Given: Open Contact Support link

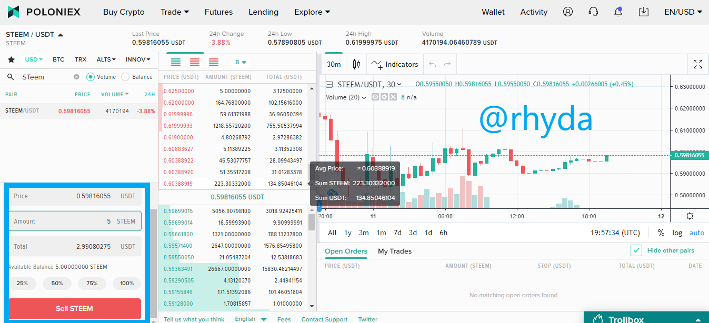Looking at the screenshot, I should pyautogui.click(x=324, y=319).
